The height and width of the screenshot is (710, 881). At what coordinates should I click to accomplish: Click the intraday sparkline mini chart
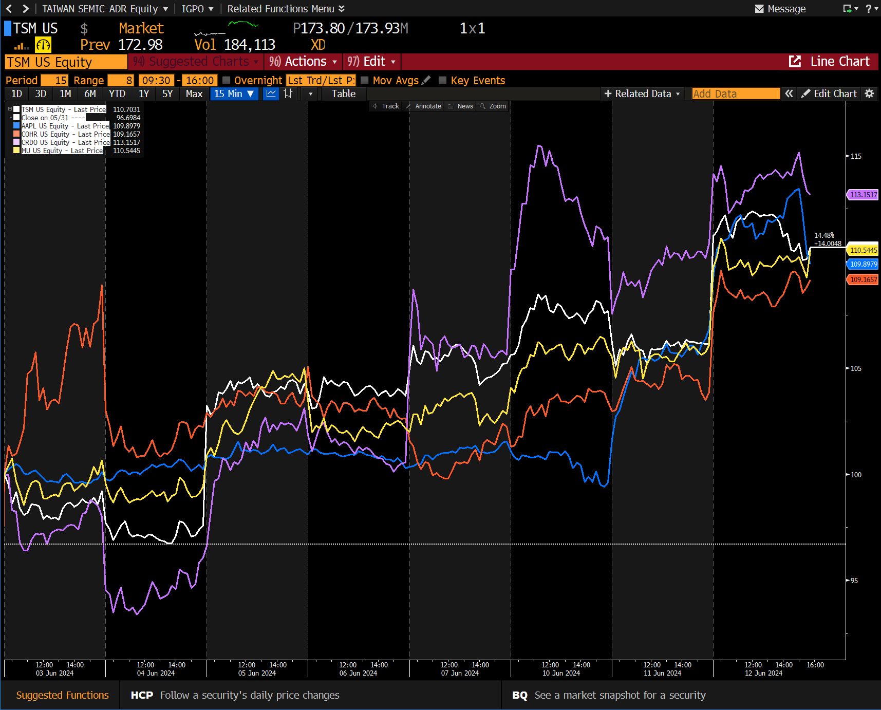click(226, 28)
